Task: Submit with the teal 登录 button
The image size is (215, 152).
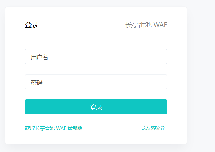Action: pyautogui.click(x=96, y=107)
